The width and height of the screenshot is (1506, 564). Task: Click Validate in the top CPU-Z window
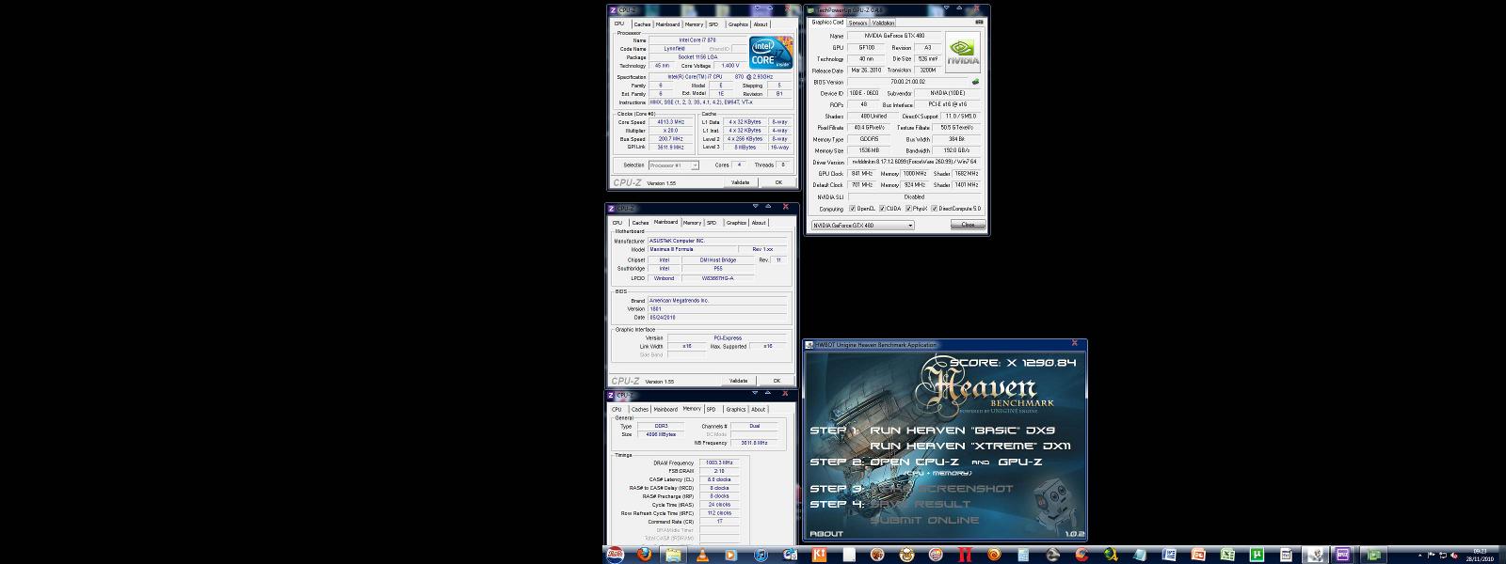tap(741, 182)
